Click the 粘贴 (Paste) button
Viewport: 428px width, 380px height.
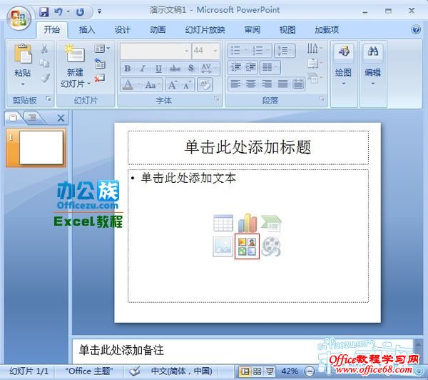tap(23, 63)
